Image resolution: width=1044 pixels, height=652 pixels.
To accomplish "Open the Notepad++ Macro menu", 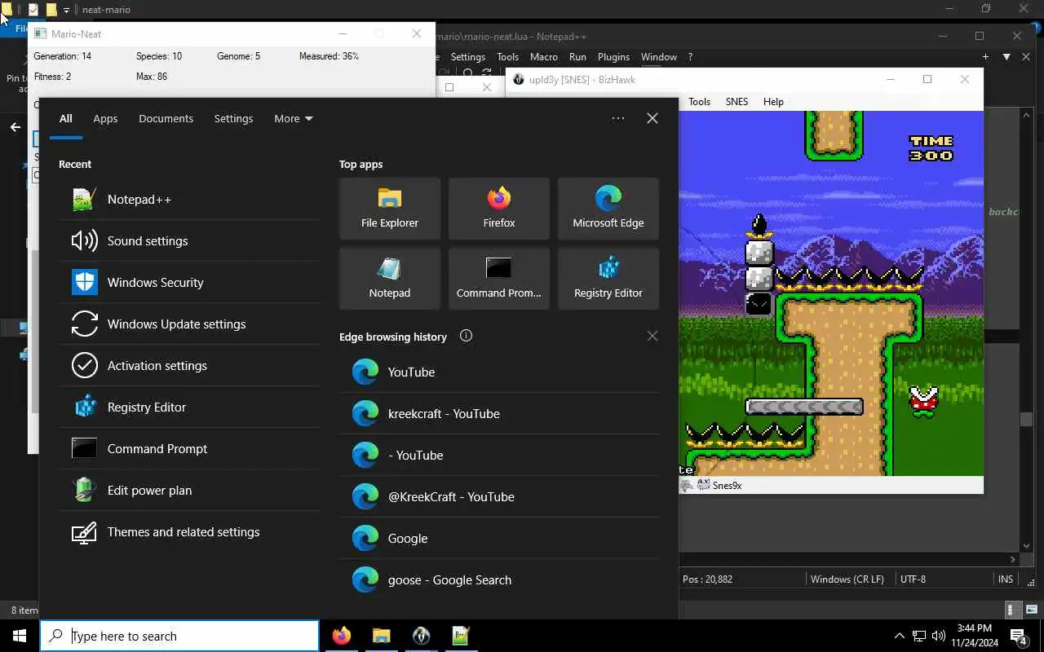I will click(x=543, y=57).
